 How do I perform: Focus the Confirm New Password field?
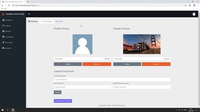click(x=142, y=87)
